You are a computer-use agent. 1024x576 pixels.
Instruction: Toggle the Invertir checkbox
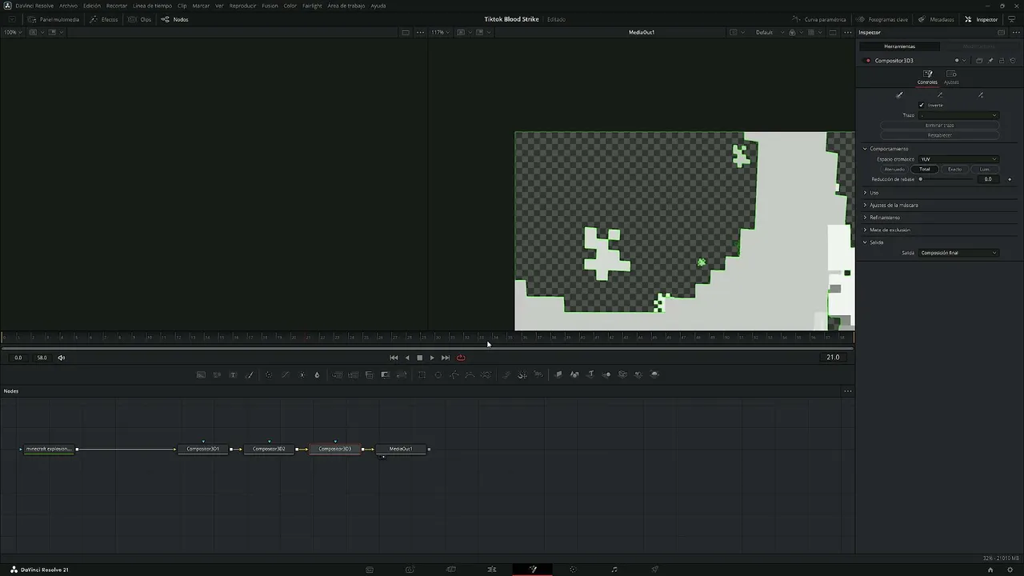tap(922, 105)
